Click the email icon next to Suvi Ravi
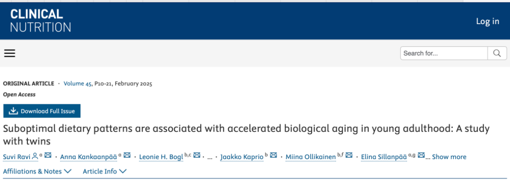This screenshot has width=510, height=185. click(x=48, y=155)
